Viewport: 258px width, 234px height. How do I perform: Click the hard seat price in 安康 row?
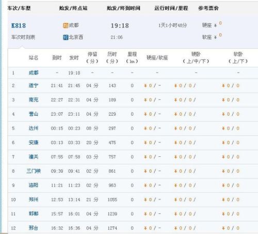click(152, 142)
